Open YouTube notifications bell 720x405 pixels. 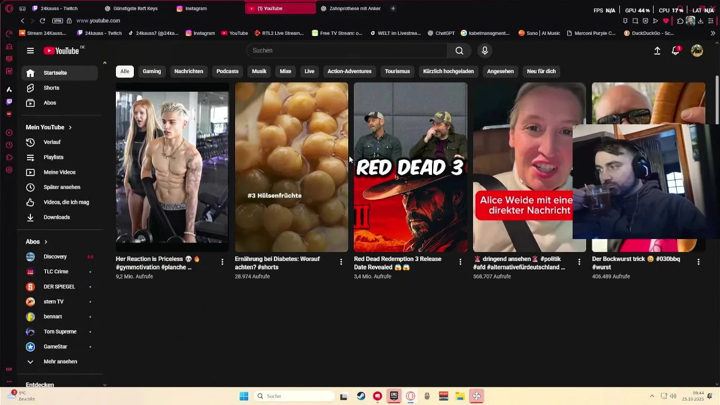(x=676, y=51)
